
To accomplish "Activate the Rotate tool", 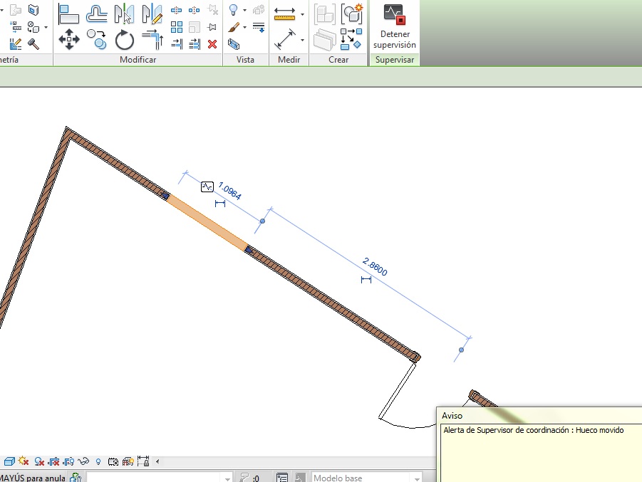I will (x=125, y=39).
